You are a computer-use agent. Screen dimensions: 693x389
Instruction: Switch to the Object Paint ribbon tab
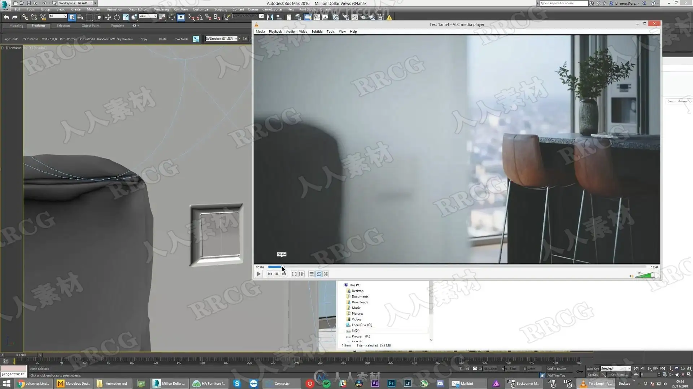pos(90,26)
